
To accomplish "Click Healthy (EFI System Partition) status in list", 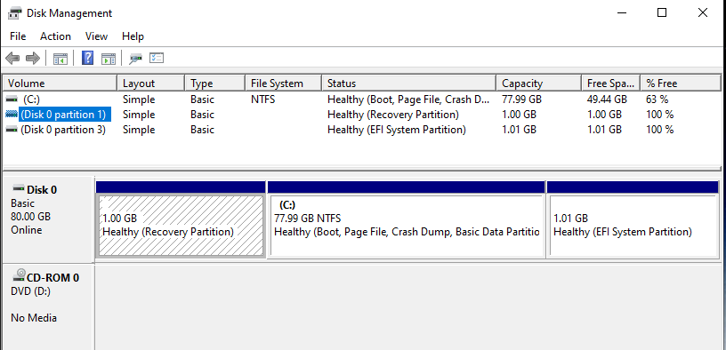I will (396, 130).
